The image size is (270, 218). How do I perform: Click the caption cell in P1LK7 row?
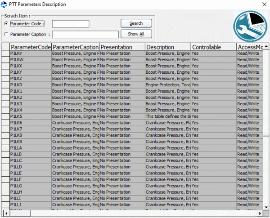pos(76,129)
